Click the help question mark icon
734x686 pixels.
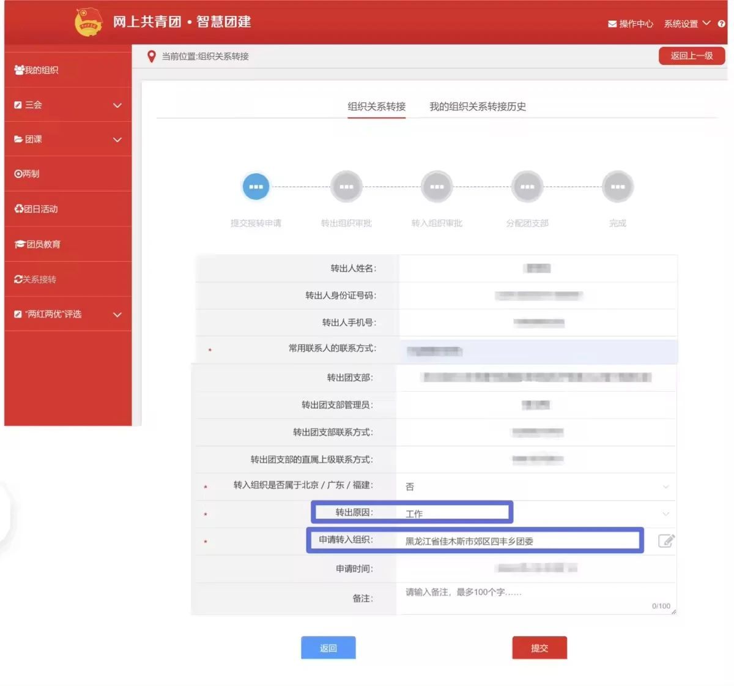(x=721, y=24)
